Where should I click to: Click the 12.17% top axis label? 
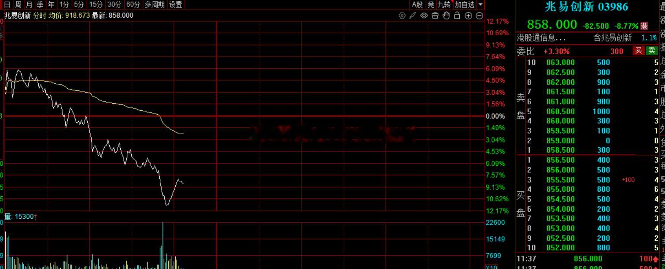[x=497, y=21]
